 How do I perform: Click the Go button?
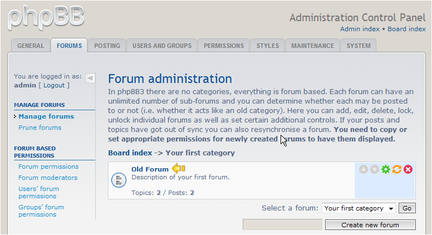pyautogui.click(x=407, y=208)
